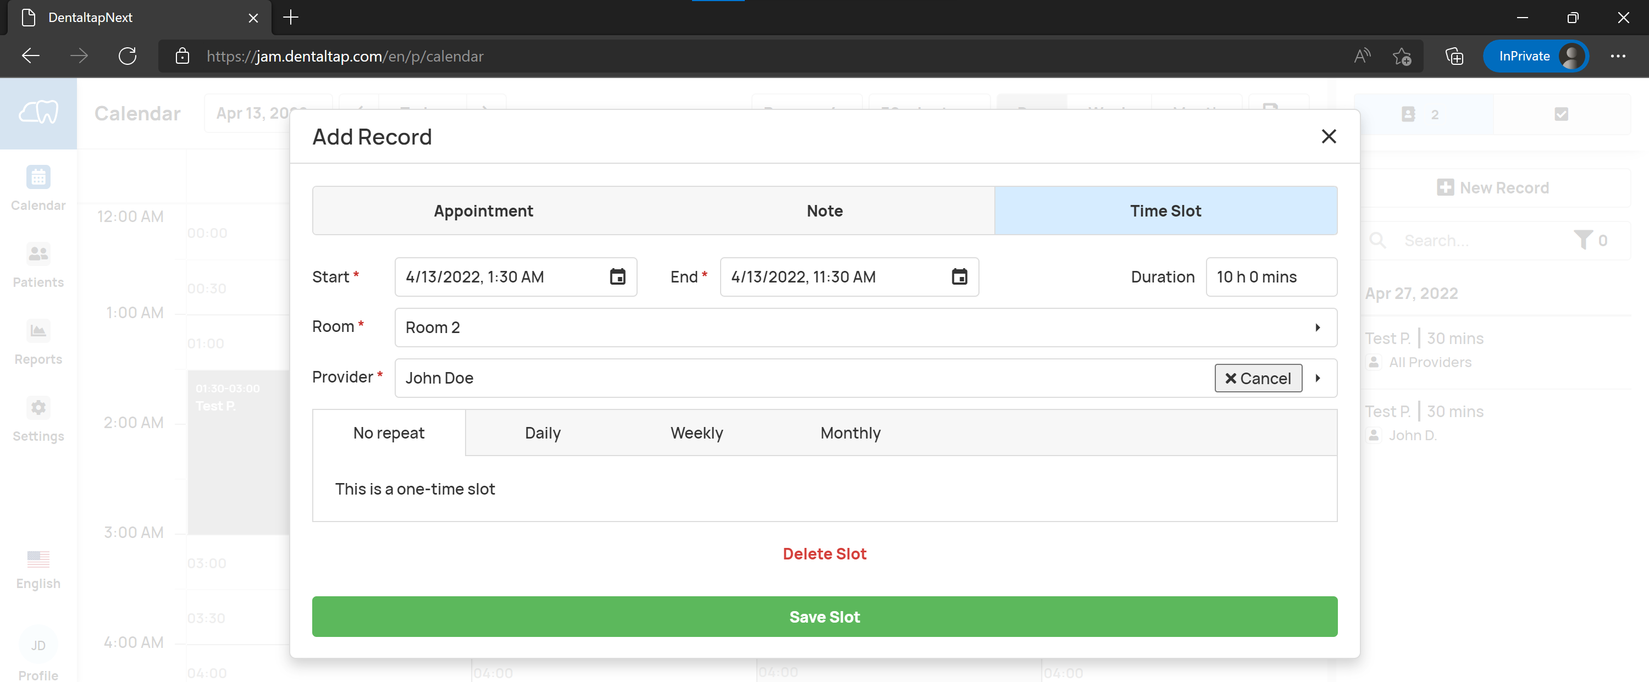Image resolution: width=1649 pixels, height=682 pixels.
Task: Open the filter funnel icon
Action: [x=1582, y=241]
